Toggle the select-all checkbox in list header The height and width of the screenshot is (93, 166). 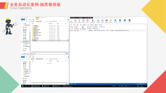coord(70,30)
